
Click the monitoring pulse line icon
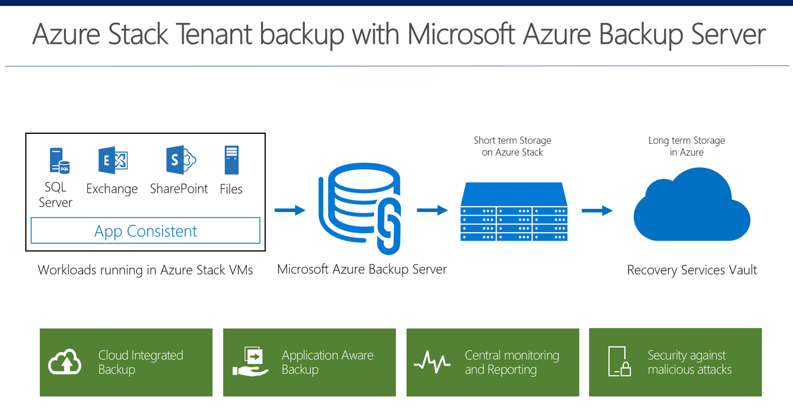click(432, 362)
